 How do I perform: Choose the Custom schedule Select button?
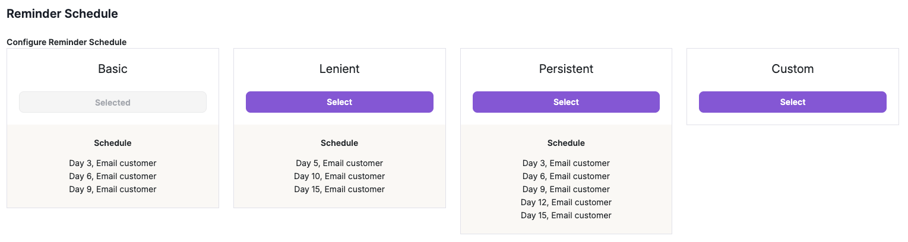[792, 102]
